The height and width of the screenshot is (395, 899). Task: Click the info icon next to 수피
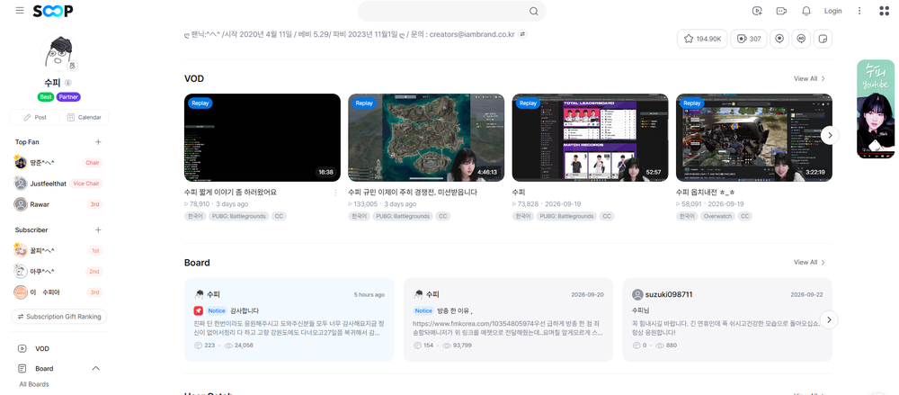tap(67, 83)
